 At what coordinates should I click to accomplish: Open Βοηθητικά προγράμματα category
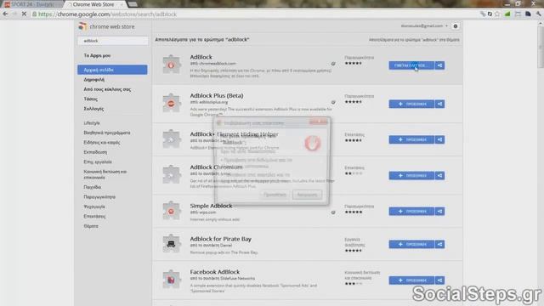coord(107,133)
